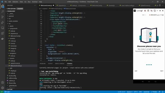Open Explorer more actions ellipsis
Image resolution: width=165 pixels, height=93 pixels.
pyautogui.click(x=35, y=5)
